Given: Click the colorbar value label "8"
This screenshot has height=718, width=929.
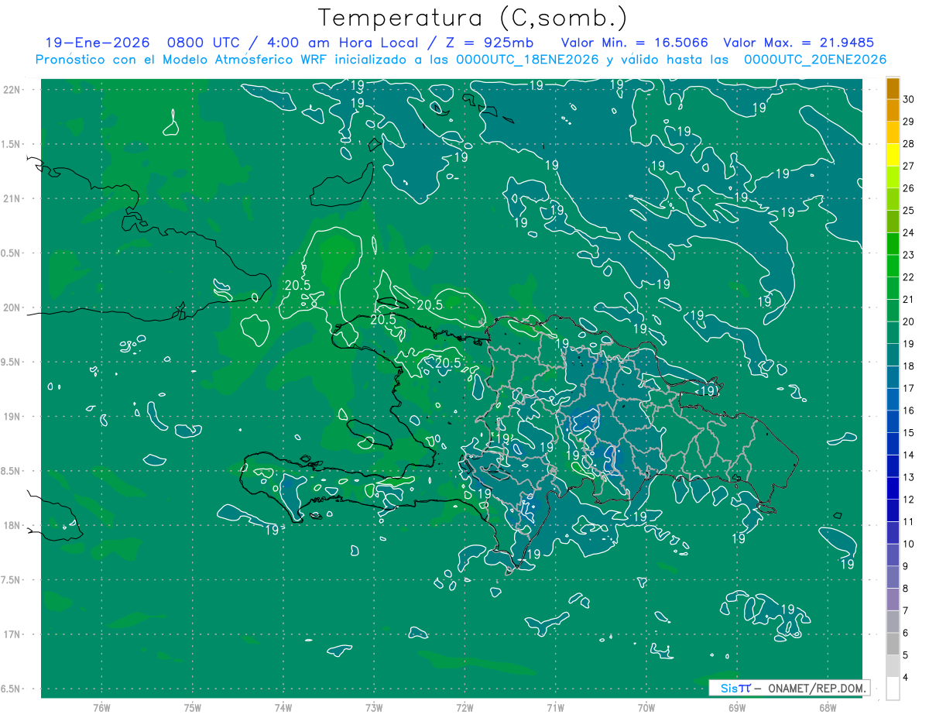Looking at the screenshot, I should click(x=907, y=588).
